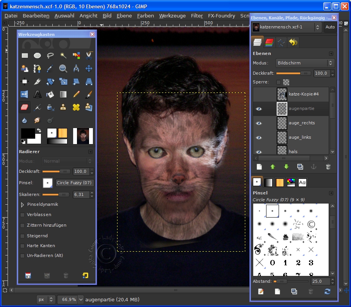Viewport: 351px width, 307px height.
Task: Open the Filter menu
Action: pos(197,16)
